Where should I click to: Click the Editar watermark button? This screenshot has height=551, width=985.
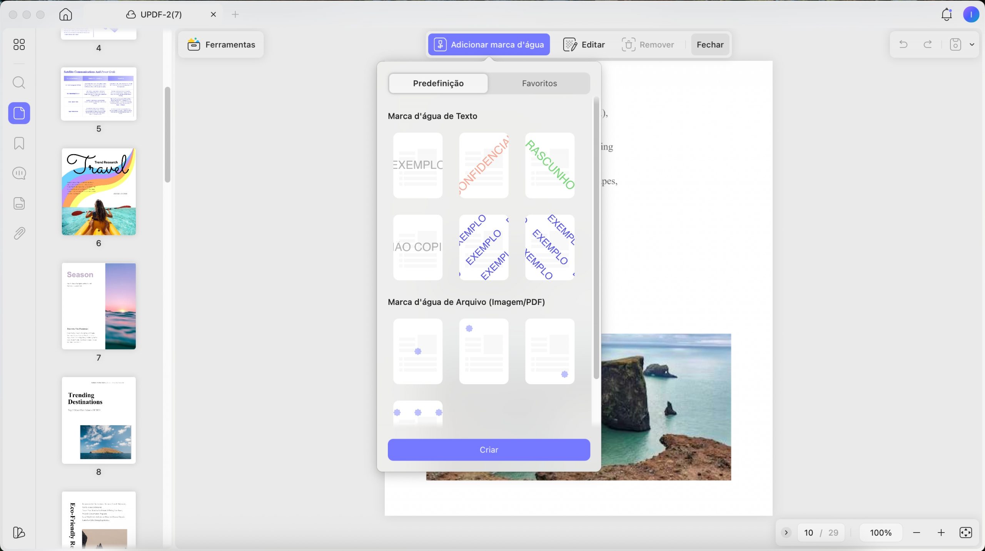584,45
